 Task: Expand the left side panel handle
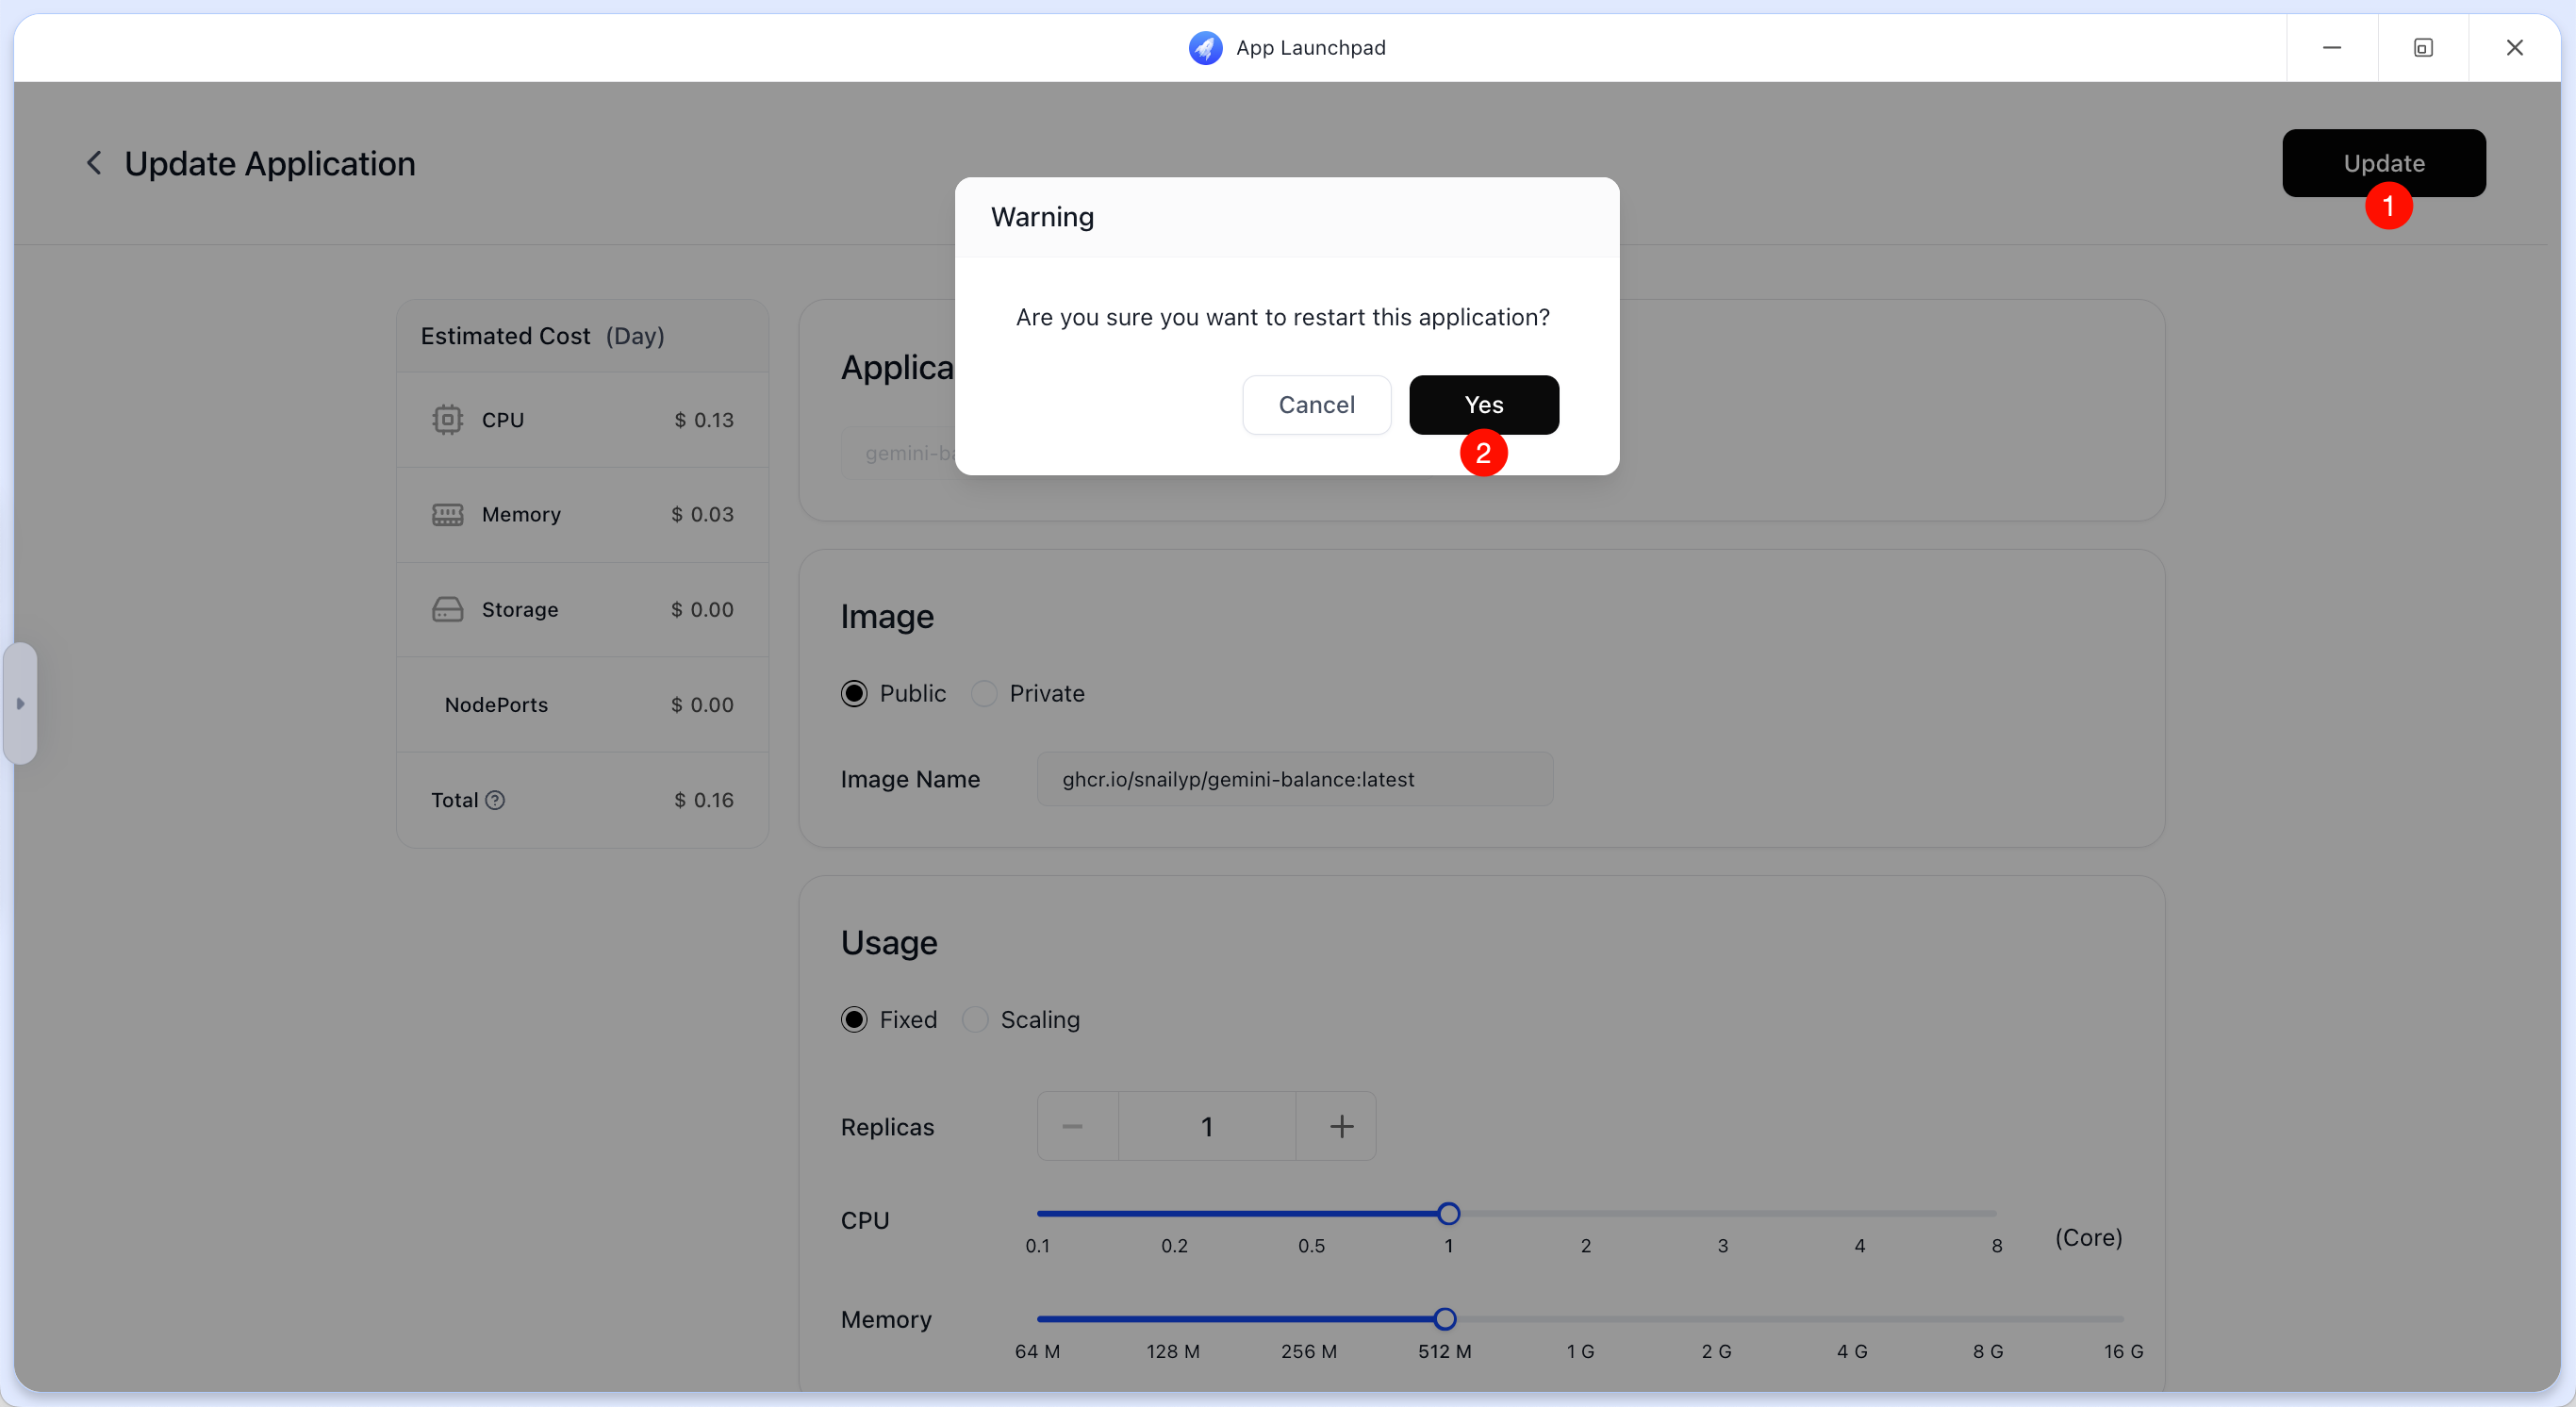(x=20, y=703)
